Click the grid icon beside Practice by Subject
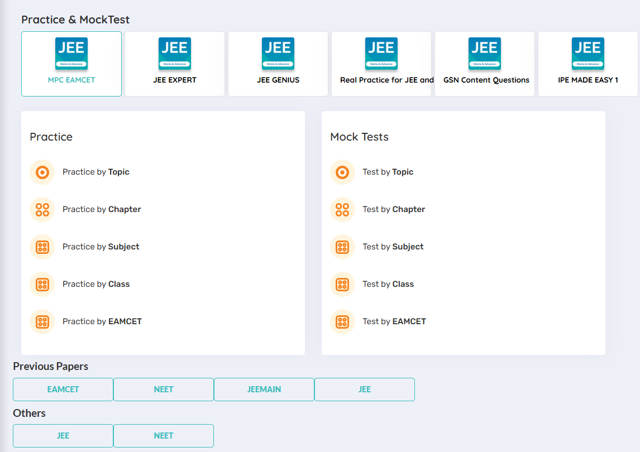The image size is (640, 452). [x=42, y=247]
